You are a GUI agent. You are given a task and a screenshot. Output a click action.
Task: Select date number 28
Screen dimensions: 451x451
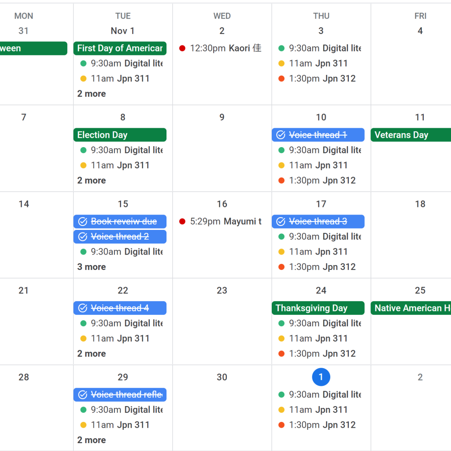point(24,377)
